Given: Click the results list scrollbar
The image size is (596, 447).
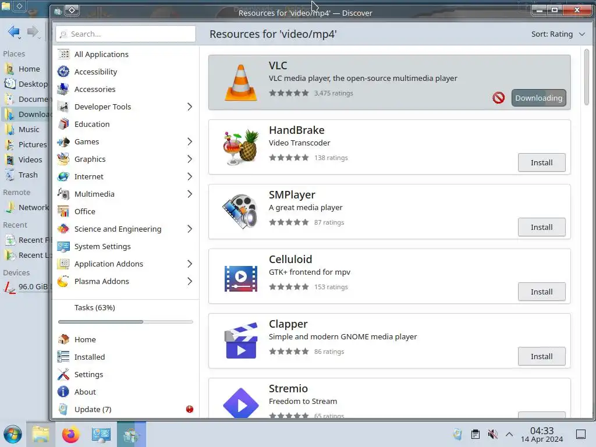Looking at the screenshot, I should [x=587, y=77].
